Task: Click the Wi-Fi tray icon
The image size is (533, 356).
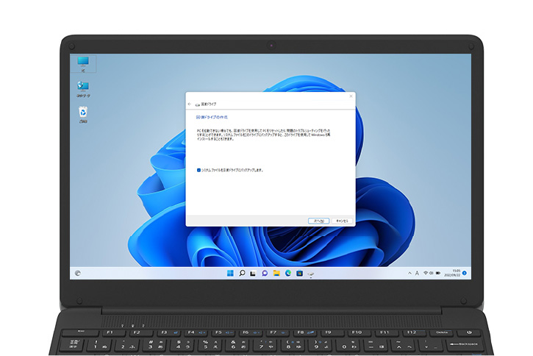Action: (x=425, y=273)
